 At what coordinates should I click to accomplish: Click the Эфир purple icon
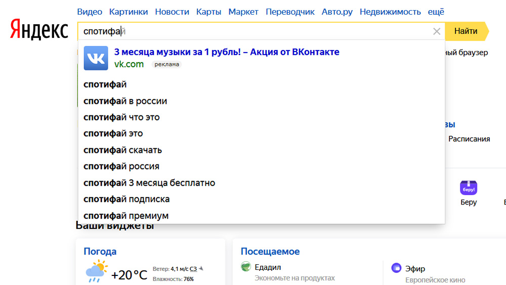click(x=396, y=268)
